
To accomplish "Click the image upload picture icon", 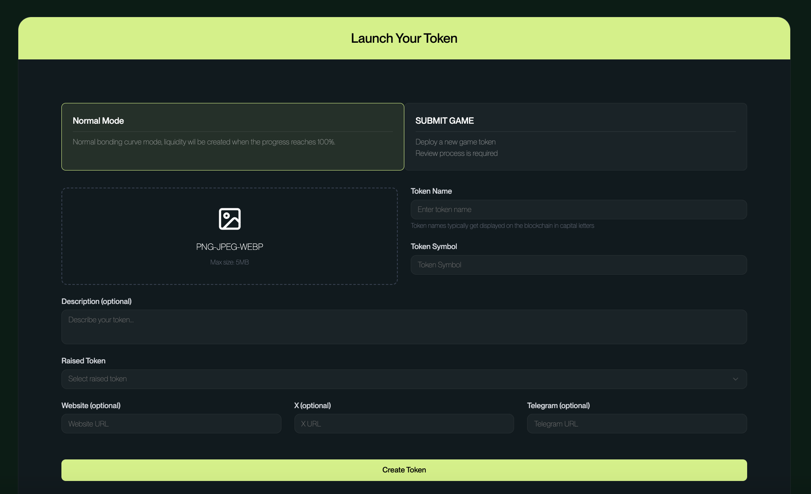I will point(229,219).
